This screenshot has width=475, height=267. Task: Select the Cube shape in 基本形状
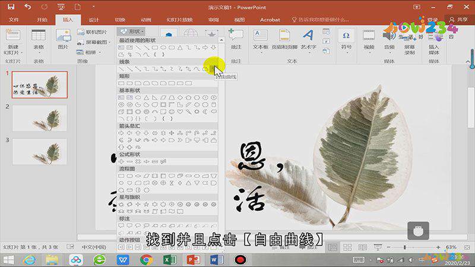(x=121, y=112)
